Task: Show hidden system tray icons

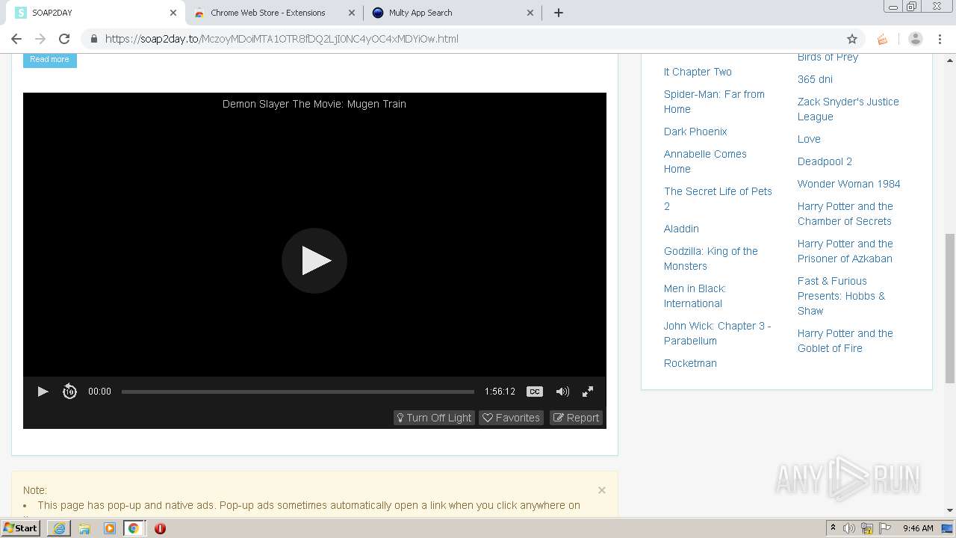Action: point(833,528)
